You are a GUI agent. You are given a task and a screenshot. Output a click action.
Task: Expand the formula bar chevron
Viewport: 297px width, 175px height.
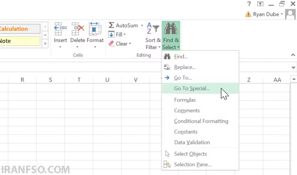[x=293, y=67]
